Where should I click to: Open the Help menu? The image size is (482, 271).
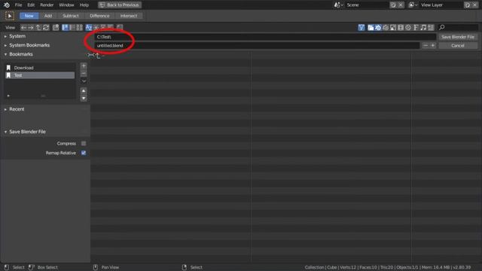click(x=84, y=5)
